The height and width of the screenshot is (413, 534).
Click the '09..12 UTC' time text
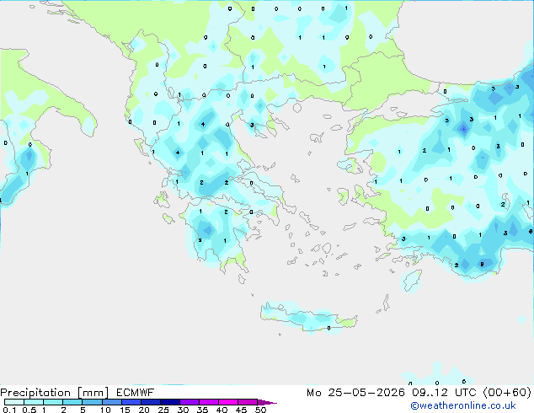(444, 393)
